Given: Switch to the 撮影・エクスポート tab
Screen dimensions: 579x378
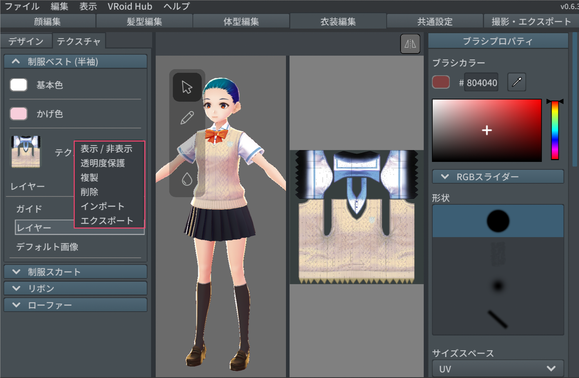Looking at the screenshot, I should point(531,22).
